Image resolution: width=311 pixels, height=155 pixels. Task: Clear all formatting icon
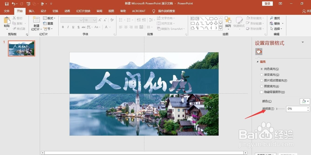tap(112, 20)
